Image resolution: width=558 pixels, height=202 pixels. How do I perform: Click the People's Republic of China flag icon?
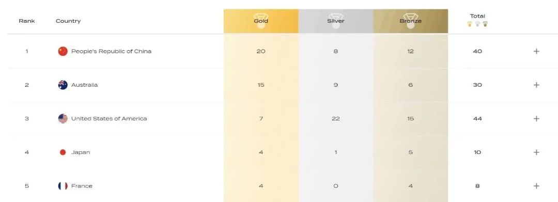[63, 51]
